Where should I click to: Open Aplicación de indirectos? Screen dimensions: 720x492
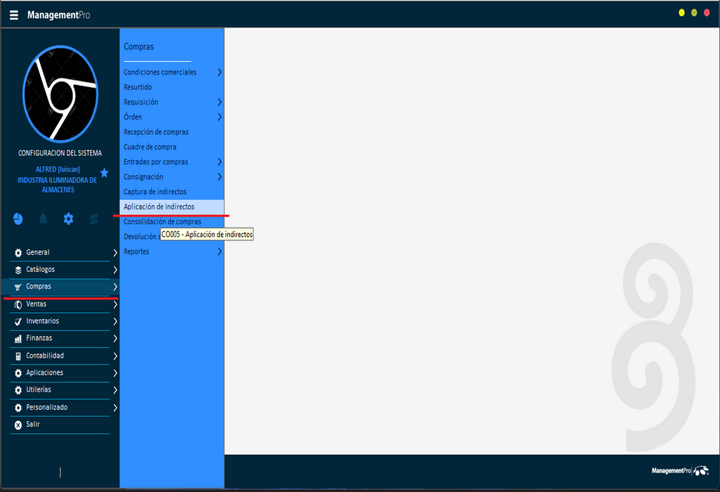click(159, 207)
